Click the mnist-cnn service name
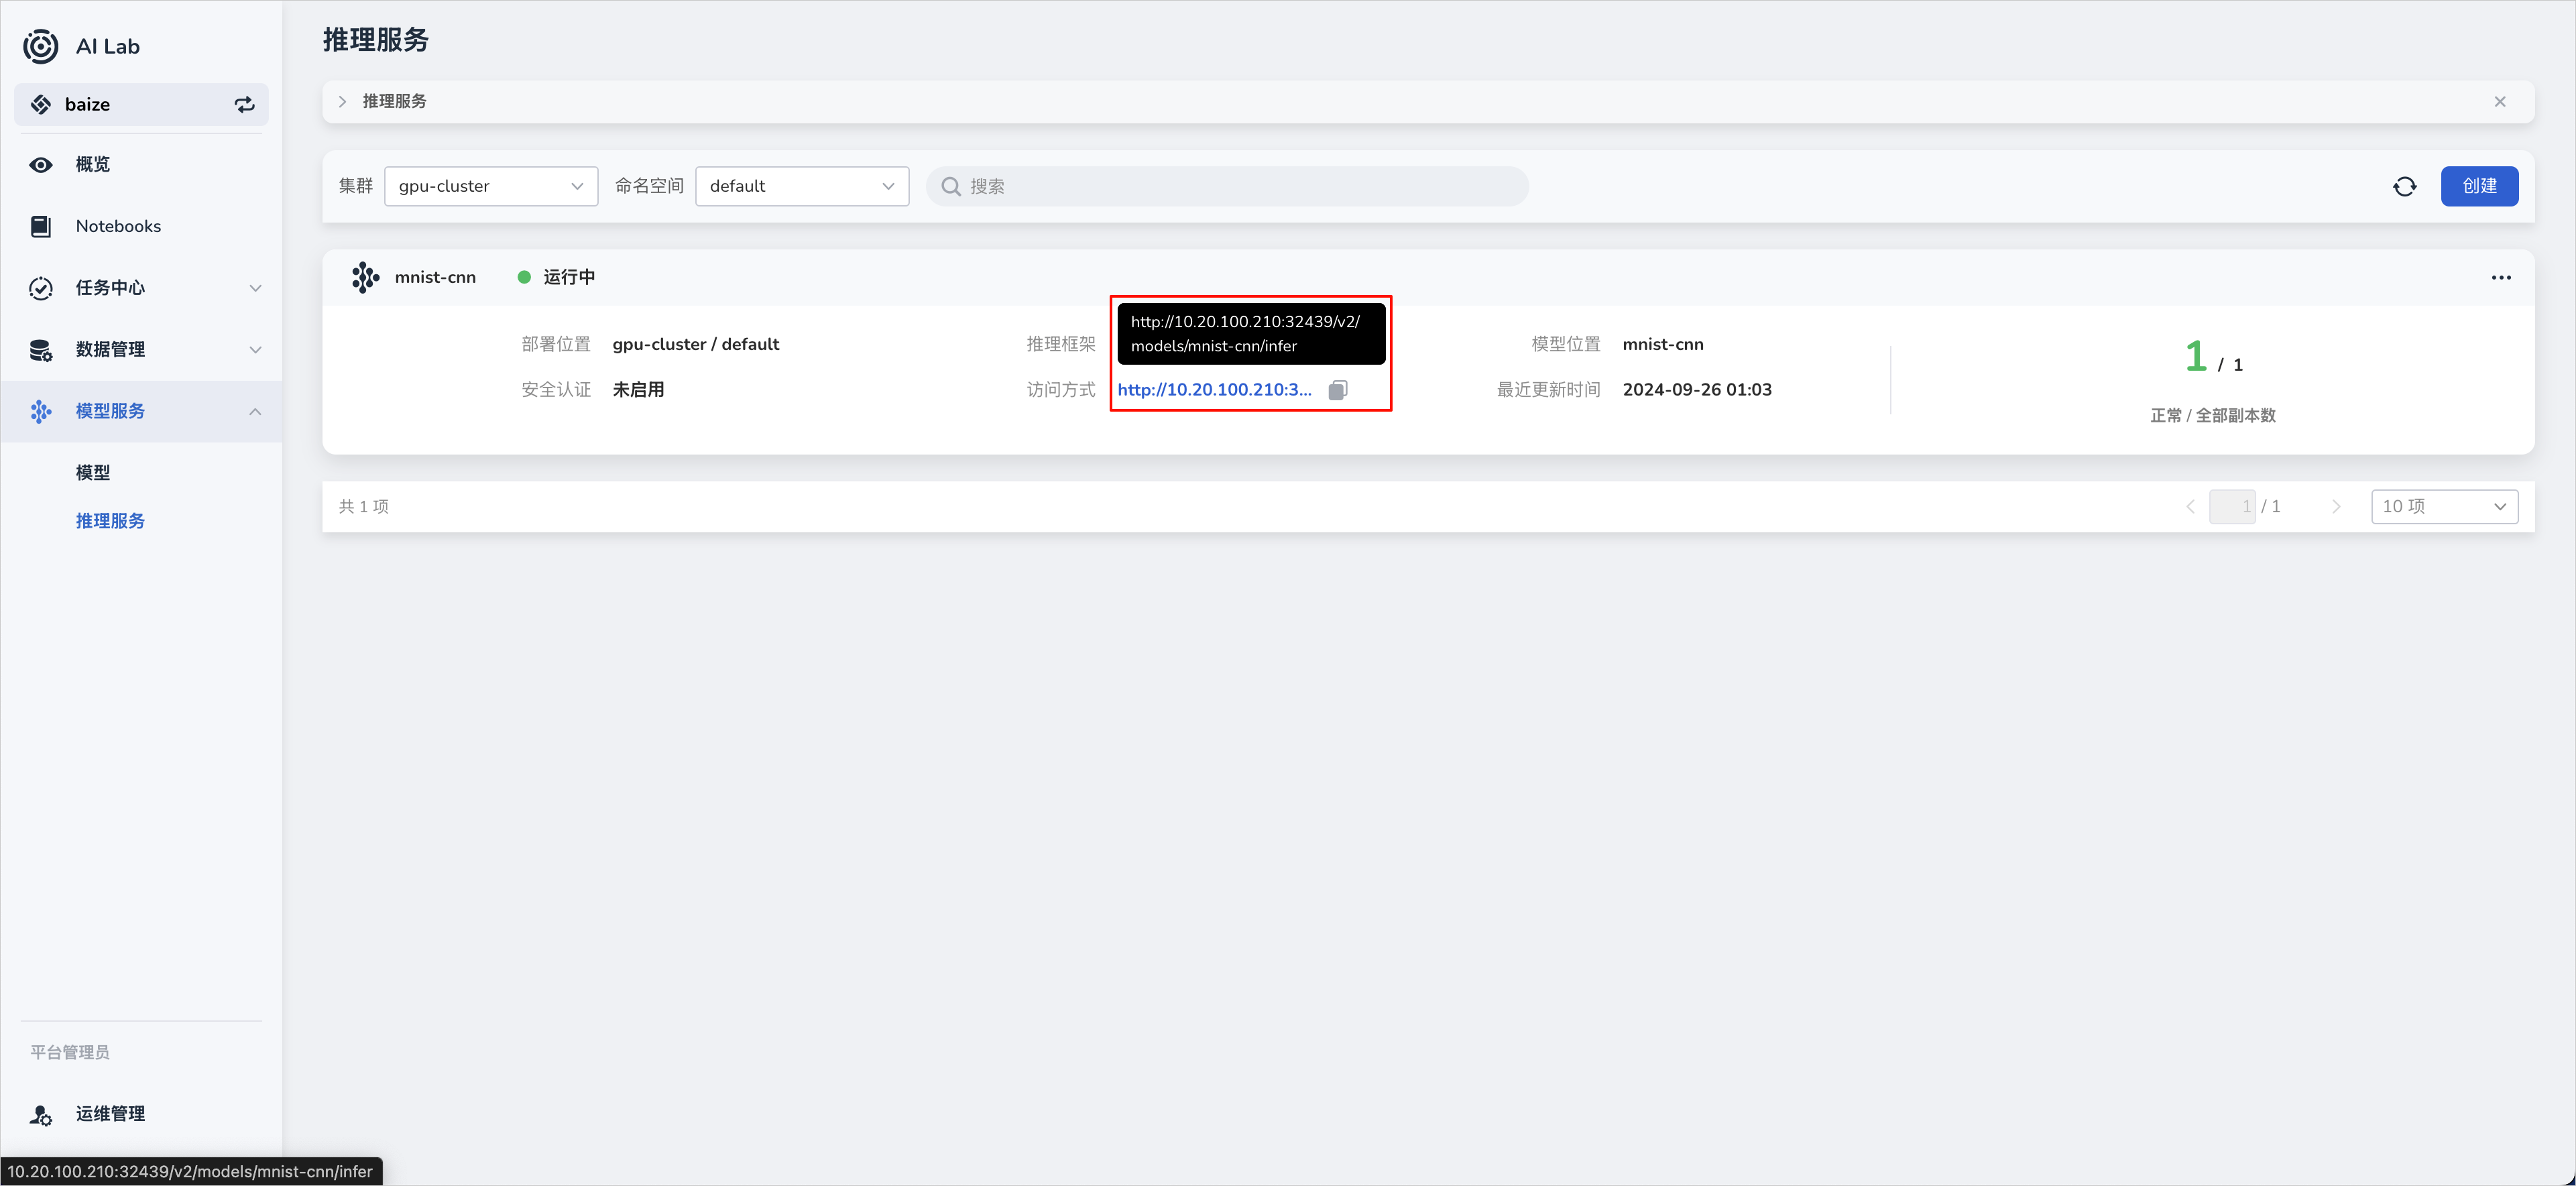Viewport: 2576px width, 1186px height. coord(435,278)
